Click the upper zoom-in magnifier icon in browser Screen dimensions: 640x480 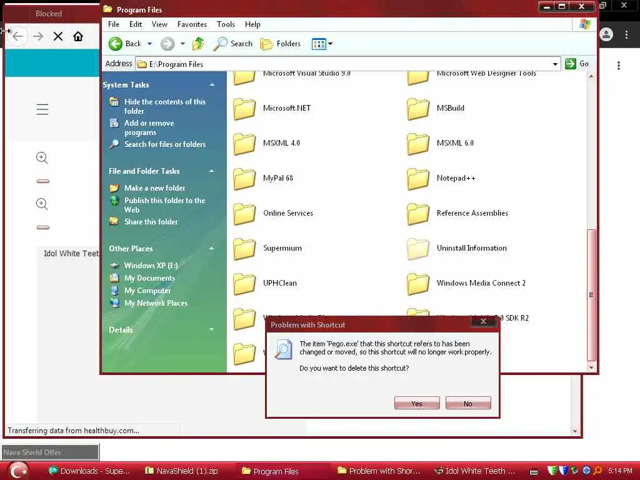[x=42, y=157]
